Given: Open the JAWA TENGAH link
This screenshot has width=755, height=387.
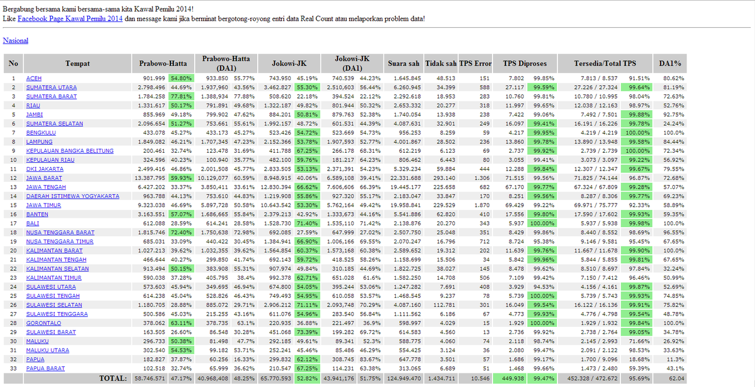Looking at the screenshot, I should 46,187.
